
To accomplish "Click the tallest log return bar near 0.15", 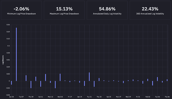I will point(16,54).
